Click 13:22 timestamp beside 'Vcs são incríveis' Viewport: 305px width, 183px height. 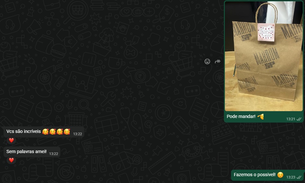78,134
